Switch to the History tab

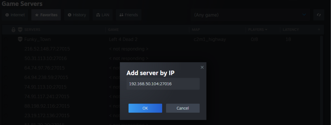[x=77, y=15]
